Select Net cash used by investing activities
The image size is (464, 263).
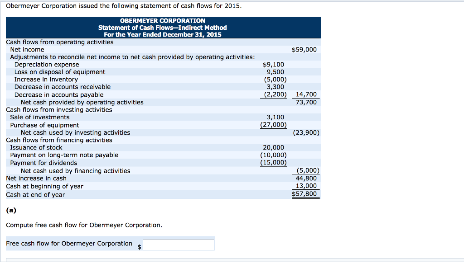click(76, 132)
